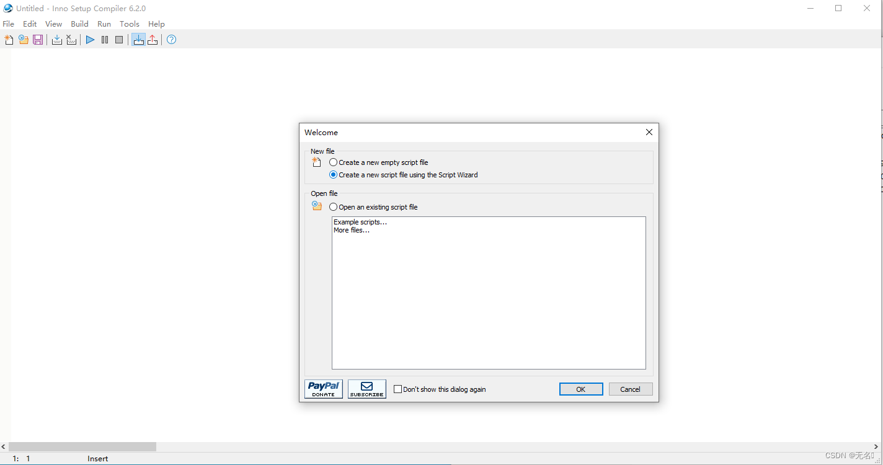Maximize the Inno Setup Compiler window
The width and height of the screenshot is (883, 465).
(838, 9)
